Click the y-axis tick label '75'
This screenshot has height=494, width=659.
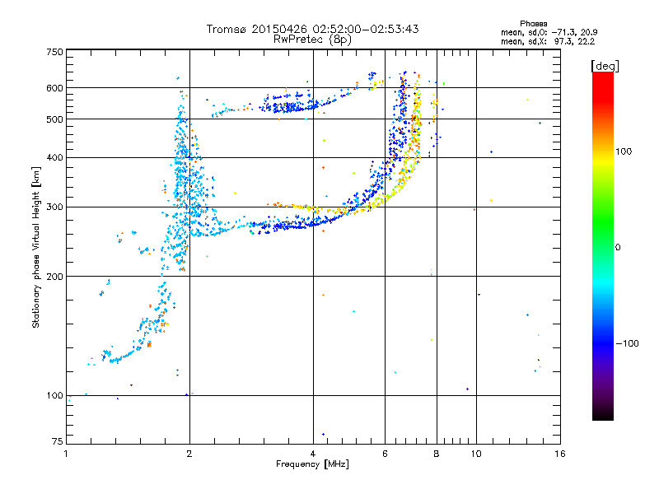coord(58,441)
